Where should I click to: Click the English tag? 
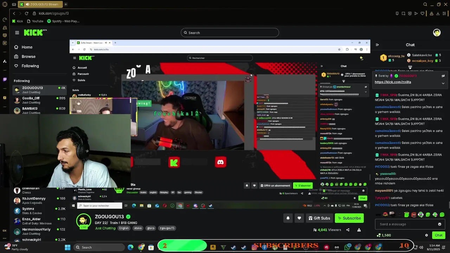(124, 228)
